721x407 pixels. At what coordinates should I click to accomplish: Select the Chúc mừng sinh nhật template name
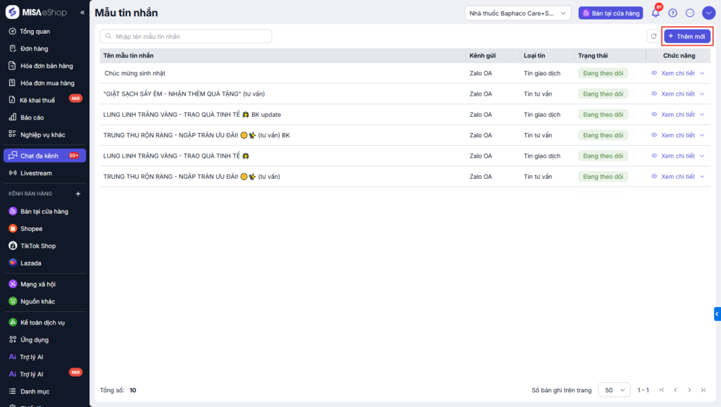[x=134, y=73]
